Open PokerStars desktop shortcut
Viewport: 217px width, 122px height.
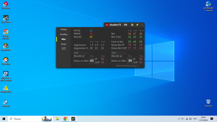point(6,5)
